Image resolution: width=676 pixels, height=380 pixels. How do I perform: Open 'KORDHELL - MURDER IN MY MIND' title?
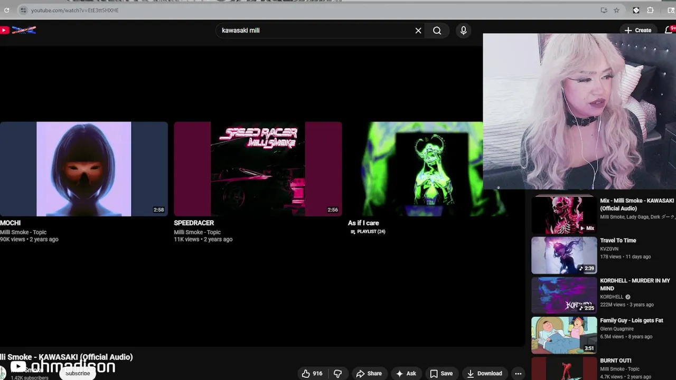pyautogui.click(x=635, y=284)
